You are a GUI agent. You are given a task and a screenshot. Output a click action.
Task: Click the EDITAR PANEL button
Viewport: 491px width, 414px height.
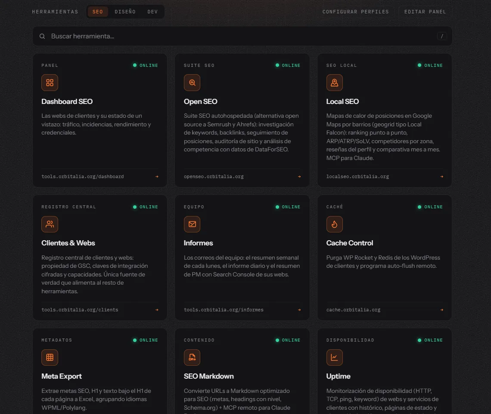[x=425, y=12]
